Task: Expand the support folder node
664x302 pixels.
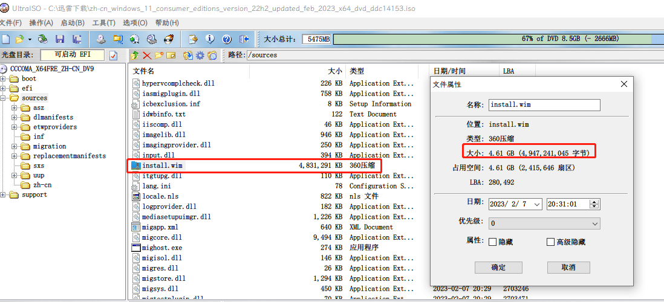Action: (3, 194)
